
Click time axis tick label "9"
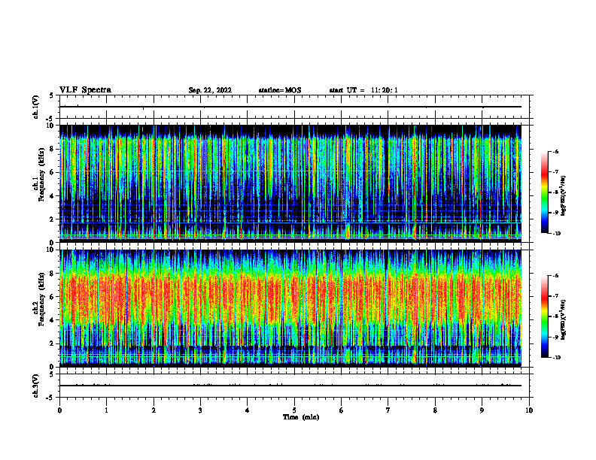[x=482, y=410]
